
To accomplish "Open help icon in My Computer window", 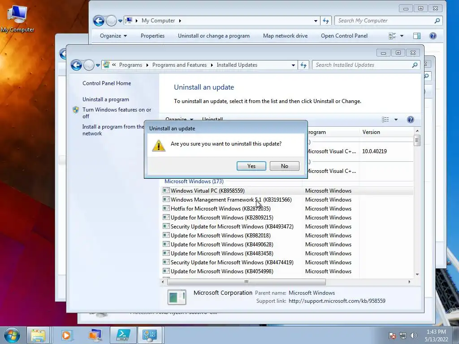I will (x=433, y=36).
